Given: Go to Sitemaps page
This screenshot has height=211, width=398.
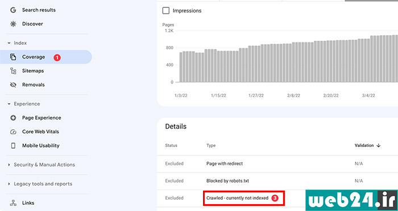Looking at the screenshot, I should (x=33, y=71).
